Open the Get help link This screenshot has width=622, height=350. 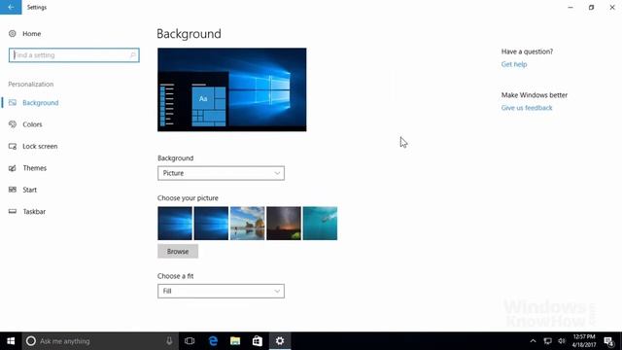514,64
